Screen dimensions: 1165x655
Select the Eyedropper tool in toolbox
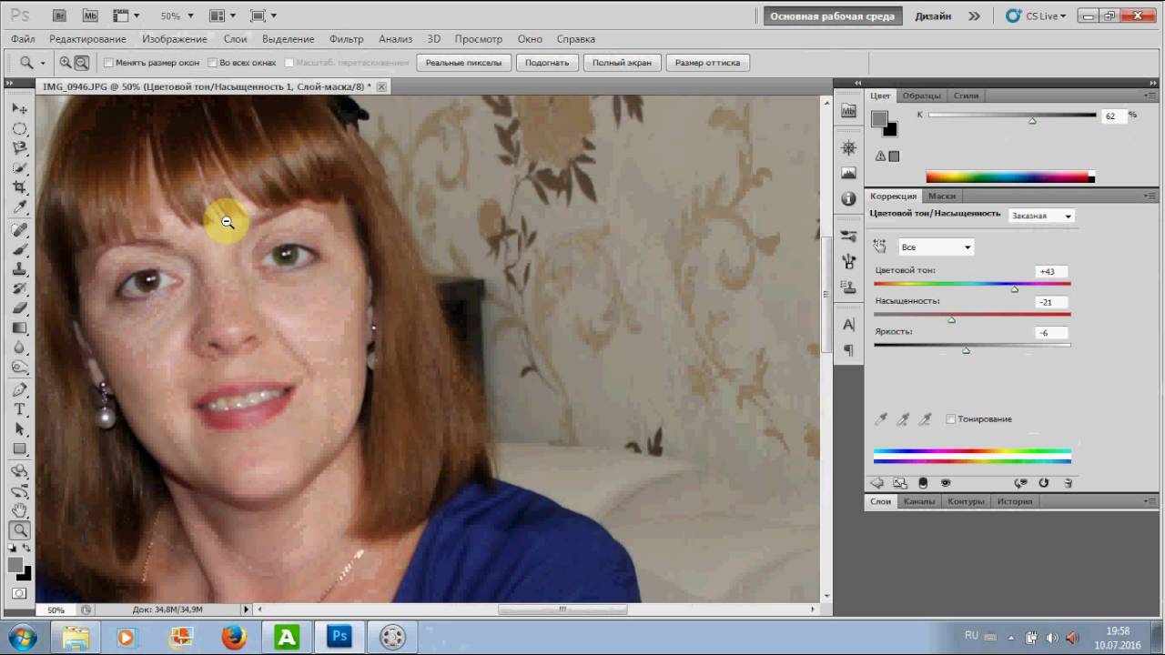[x=19, y=207]
